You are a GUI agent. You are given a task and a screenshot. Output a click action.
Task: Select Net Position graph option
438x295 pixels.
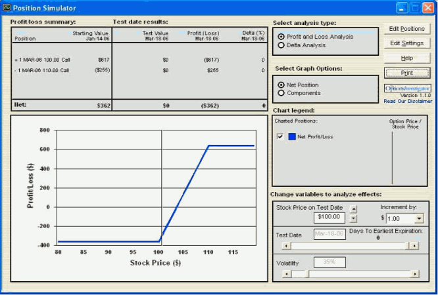pyautogui.click(x=281, y=85)
